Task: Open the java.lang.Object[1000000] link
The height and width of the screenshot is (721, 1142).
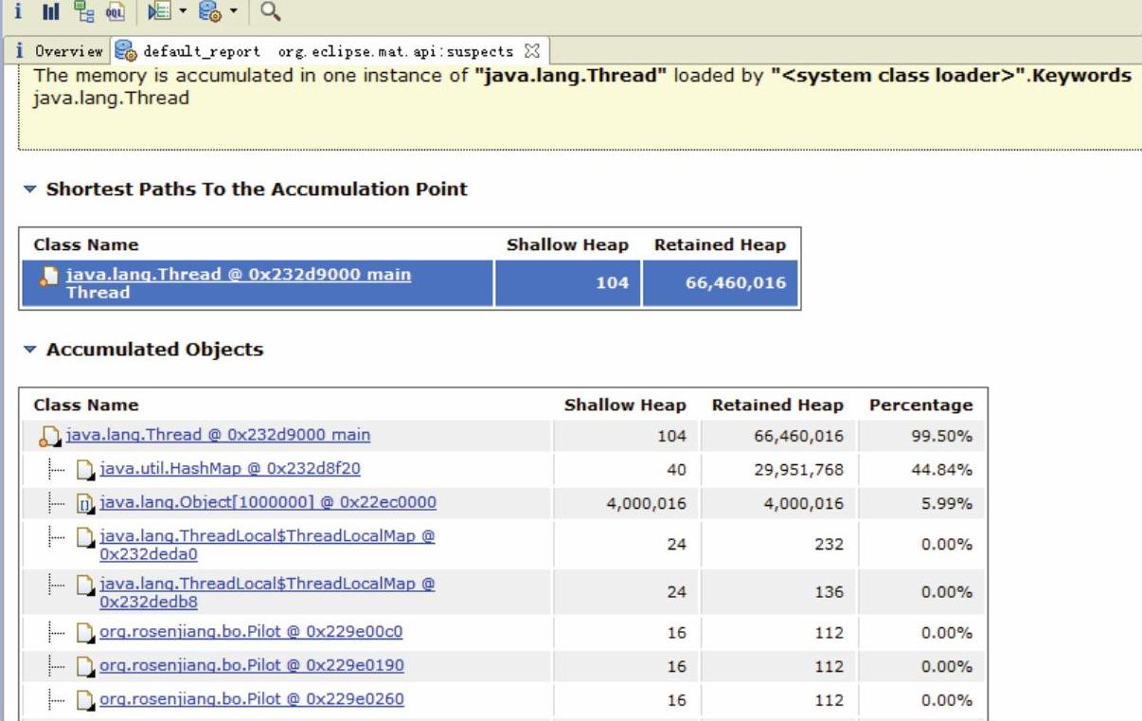Action: pos(268,502)
